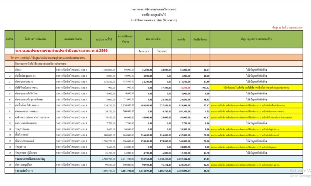The height and width of the screenshot is (186, 311).
Task: Click the 527,856.00 quarter 2 cell
Action: tap(162, 105)
